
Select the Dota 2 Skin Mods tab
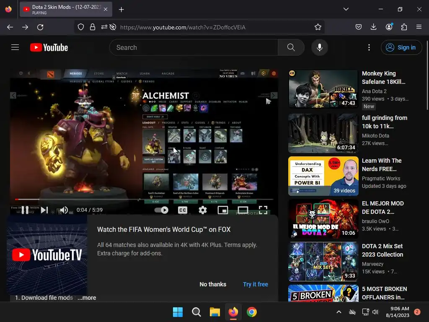click(66, 9)
